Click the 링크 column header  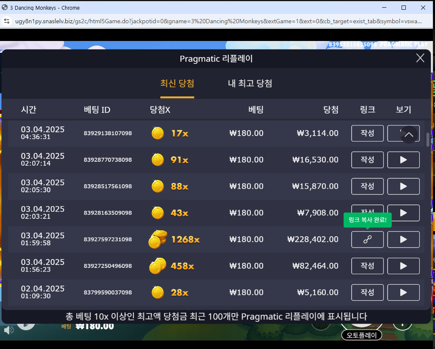(367, 110)
